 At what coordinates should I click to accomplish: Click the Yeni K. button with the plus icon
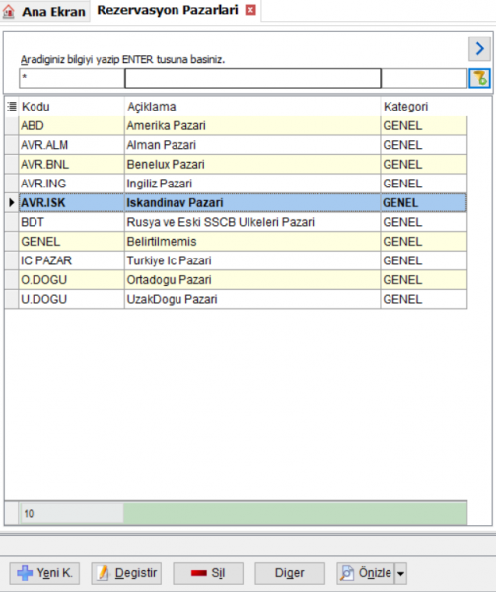point(44,573)
